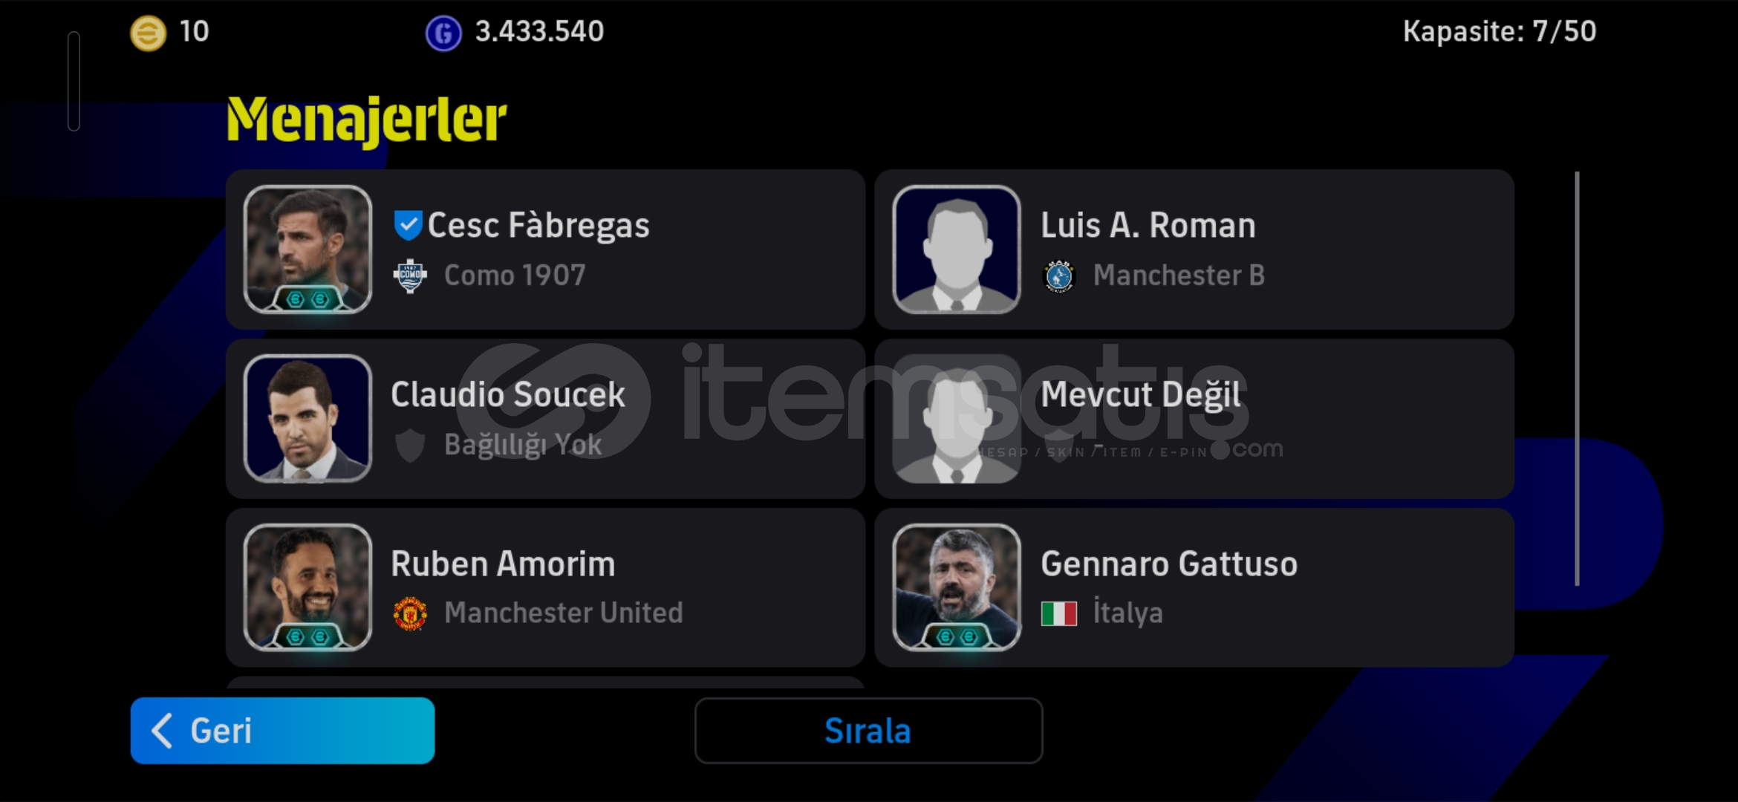The image size is (1738, 802).
Task: Tap the Italy flag icon
Action: 1059,613
